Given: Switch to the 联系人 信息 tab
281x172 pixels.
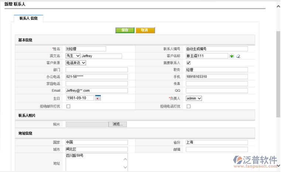Looking at the screenshot, I should pos(28,18).
